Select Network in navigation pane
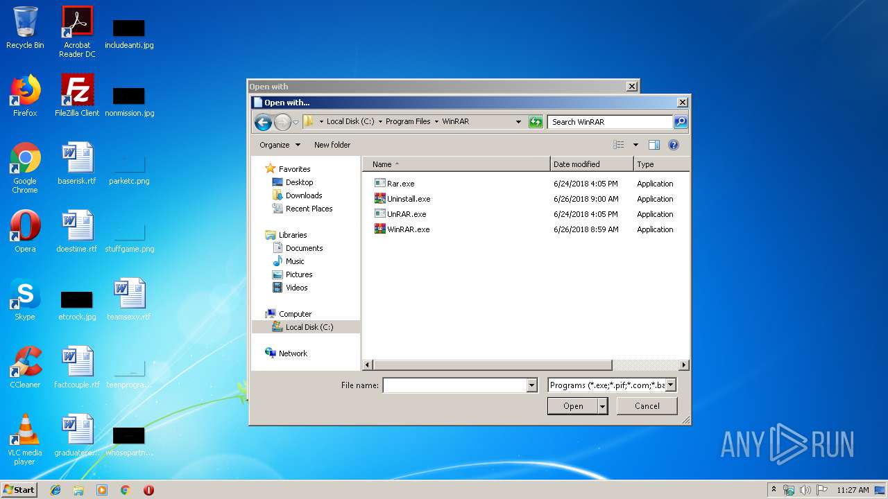888x499 pixels. [293, 353]
